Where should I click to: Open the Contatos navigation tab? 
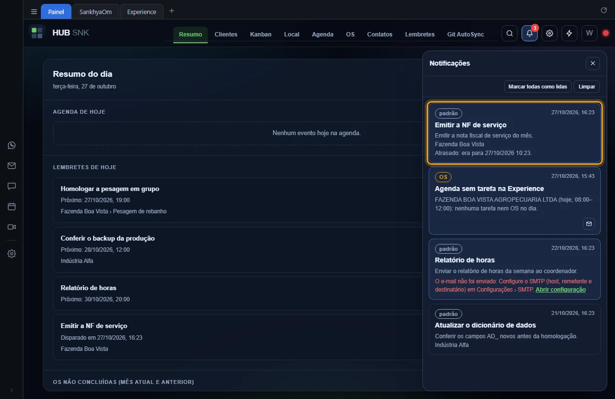point(380,35)
